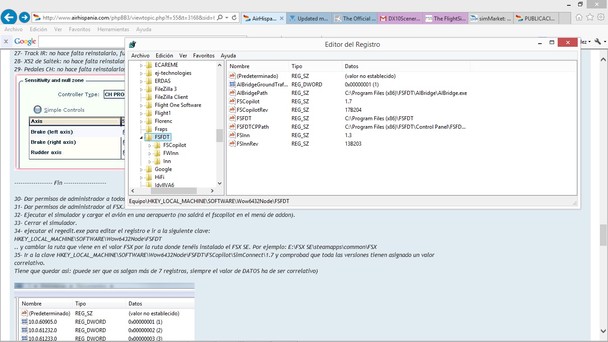Click the tree scrollbar down arrow
Viewport: 608px width, 342px height.
pyautogui.click(x=219, y=183)
